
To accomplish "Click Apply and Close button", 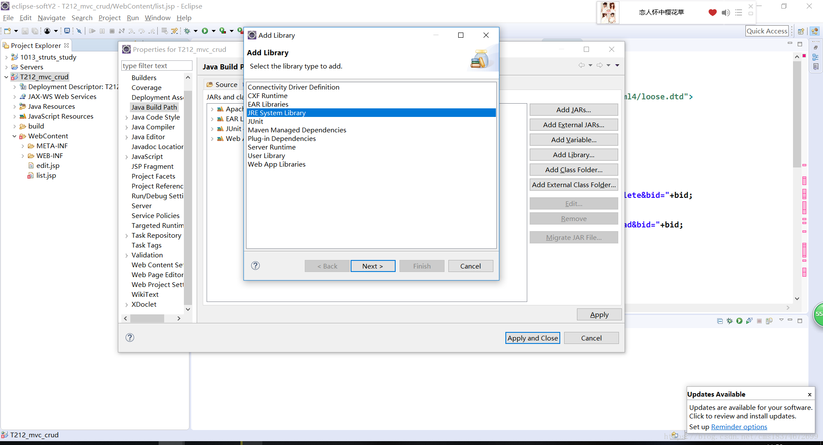I will click(x=532, y=338).
